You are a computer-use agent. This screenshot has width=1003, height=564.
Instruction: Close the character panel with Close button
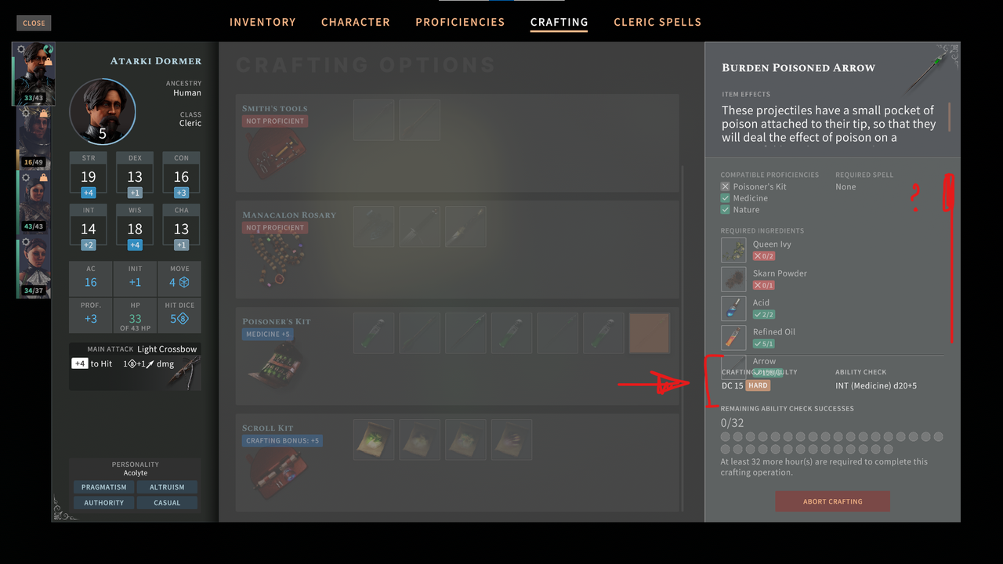[34, 23]
